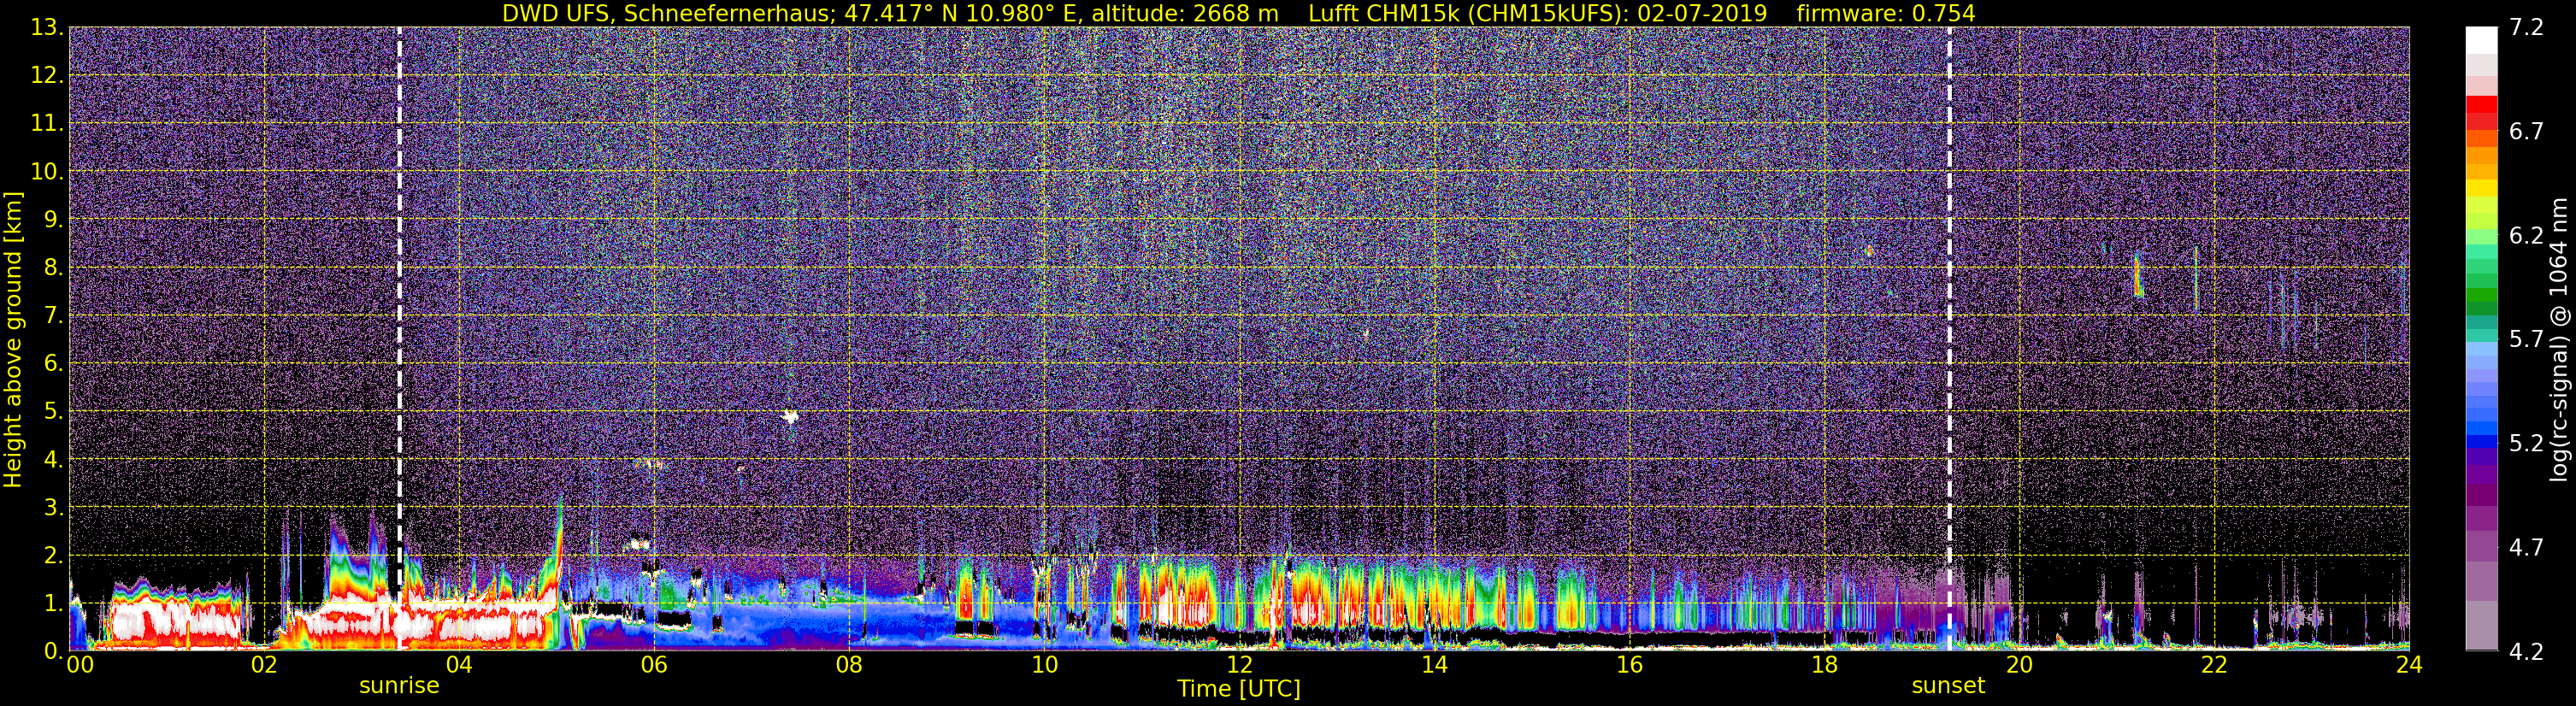This screenshot has height=706, width=2576.
Task: Click the height tick label '13.'
Action: pyautogui.click(x=47, y=28)
